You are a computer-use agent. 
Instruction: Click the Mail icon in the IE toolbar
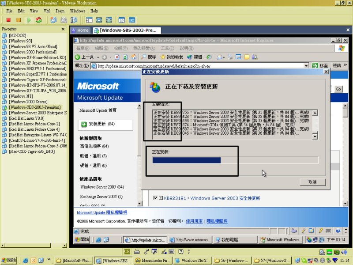point(219,57)
